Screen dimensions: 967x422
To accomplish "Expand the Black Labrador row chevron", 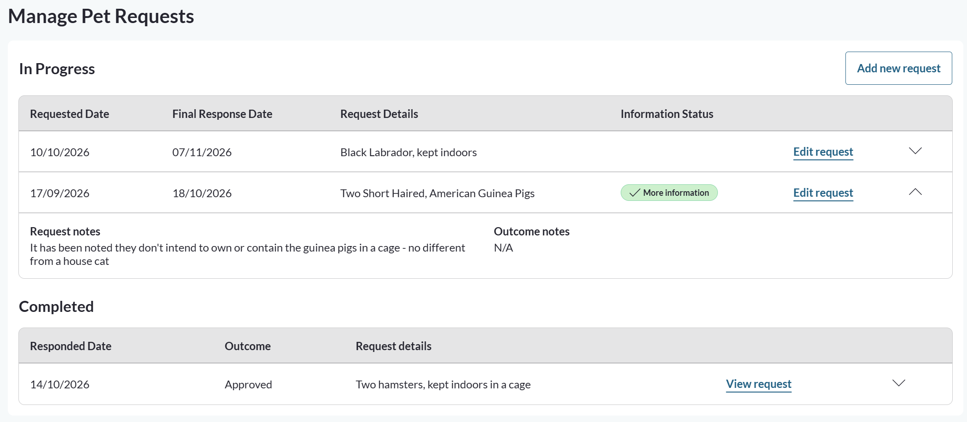I will coord(915,151).
